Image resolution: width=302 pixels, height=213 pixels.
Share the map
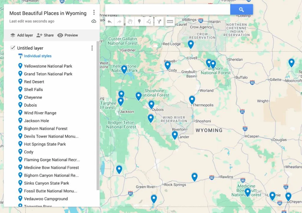click(x=45, y=35)
